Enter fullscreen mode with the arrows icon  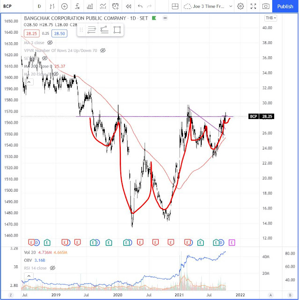[x=253, y=7]
